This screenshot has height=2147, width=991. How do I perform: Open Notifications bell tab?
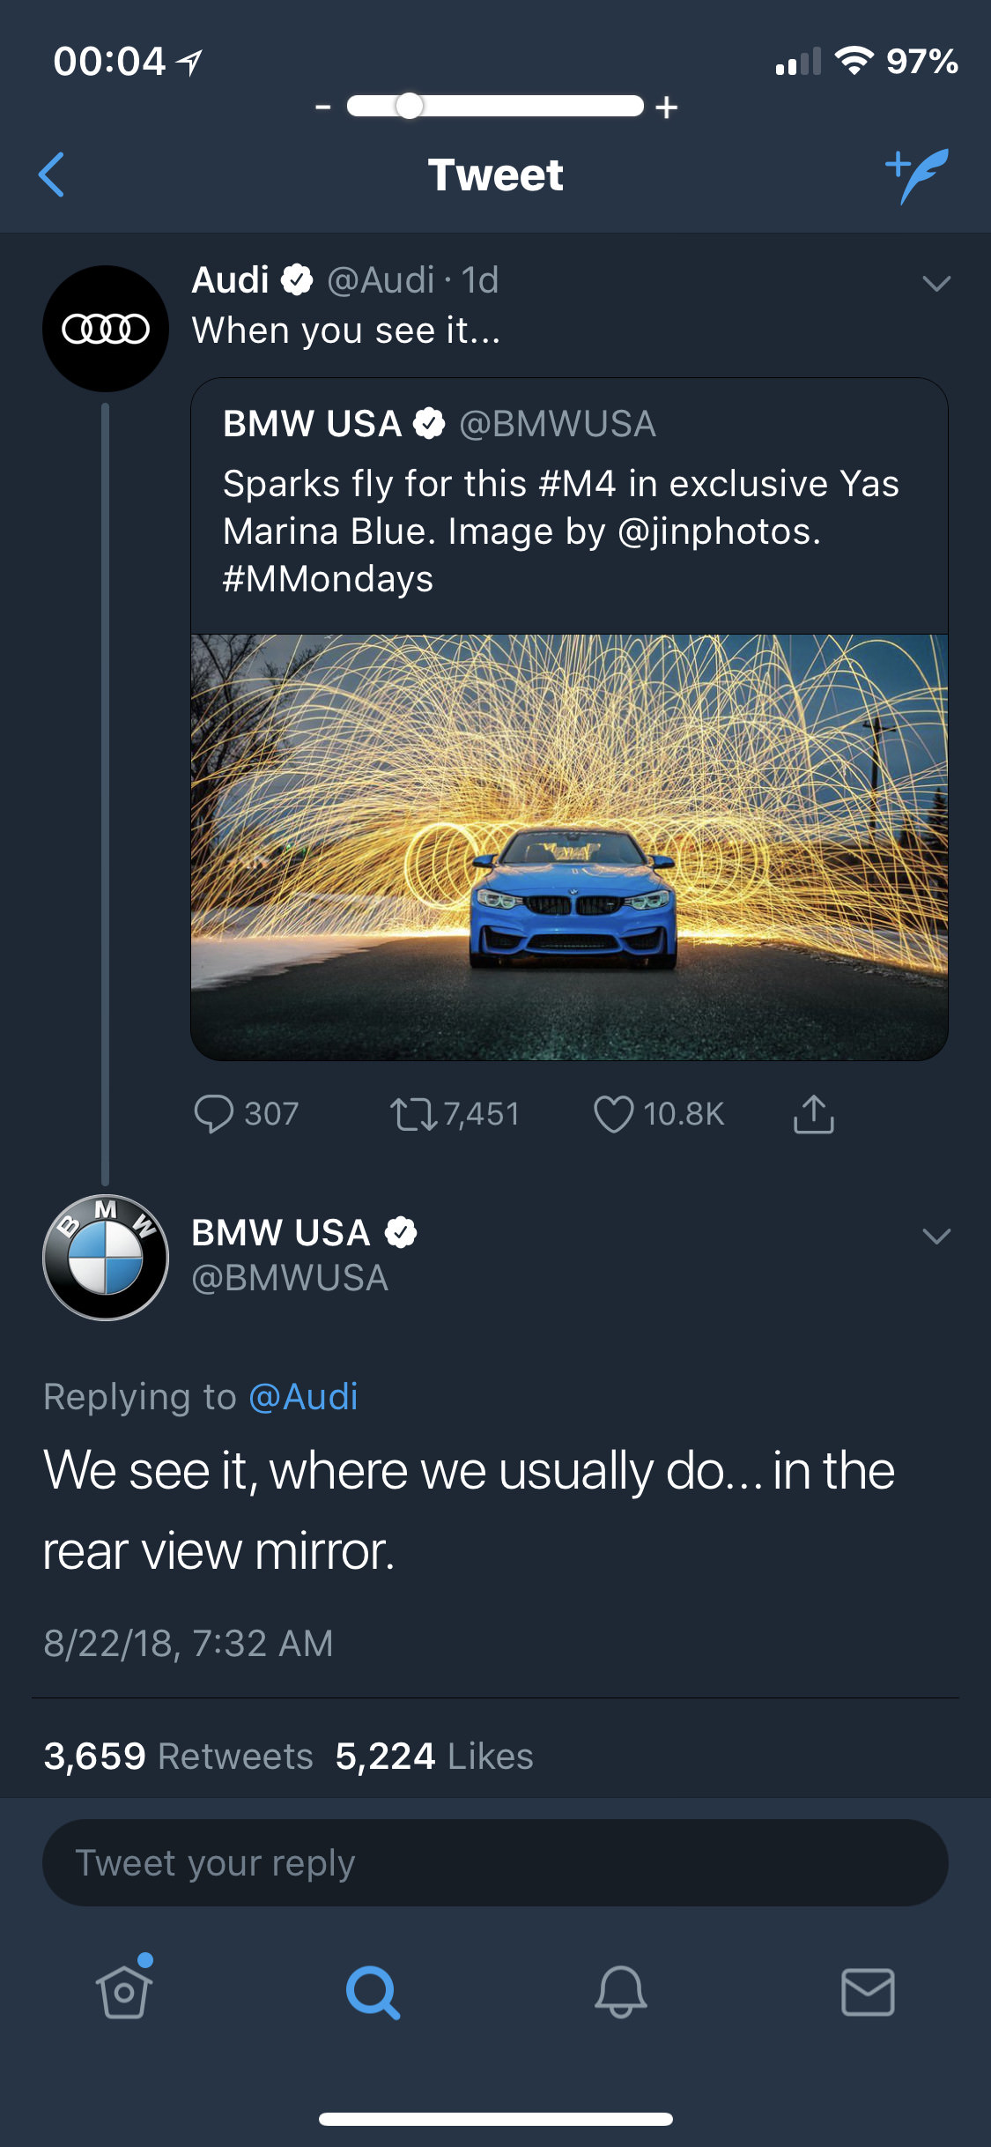620,1991
